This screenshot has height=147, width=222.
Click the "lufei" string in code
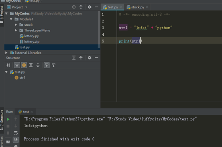(141, 28)
